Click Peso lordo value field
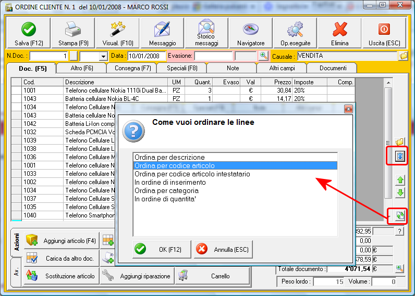Screen dimensions: 415x296 click(x=328, y=281)
